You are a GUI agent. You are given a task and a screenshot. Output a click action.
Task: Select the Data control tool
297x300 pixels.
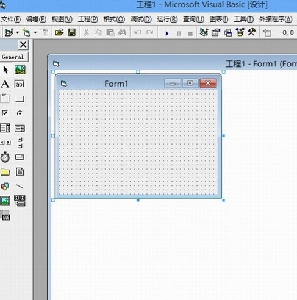click(20, 201)
